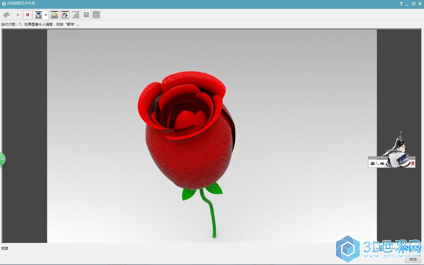The height and width of the screenshot is (265, 424).
Task: Click the green circle badge showing 26
Action: tap(2, 159)
